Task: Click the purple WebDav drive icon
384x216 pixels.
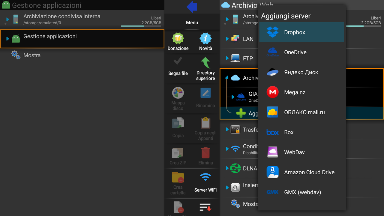Action: click(x=272, y=152)
